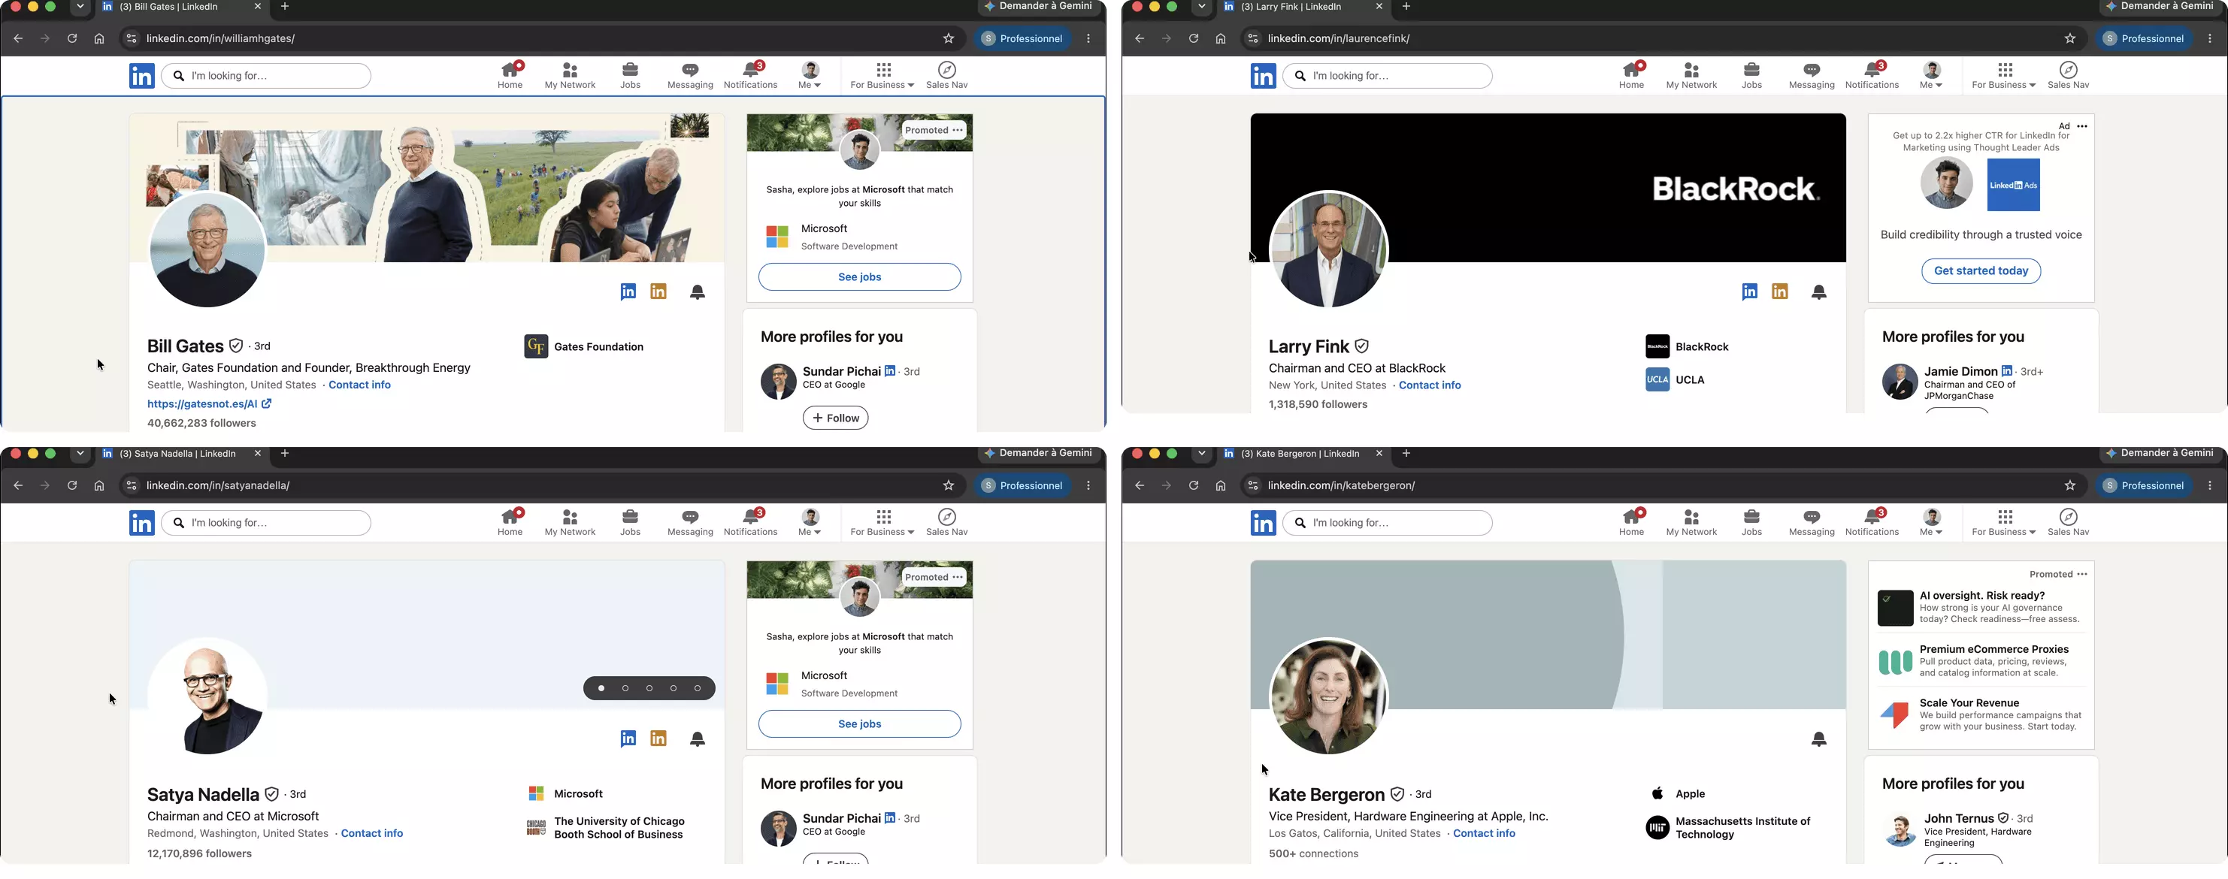
Task: Open Messaging in the Kate Bergeron window
Action: [1811, 522]
